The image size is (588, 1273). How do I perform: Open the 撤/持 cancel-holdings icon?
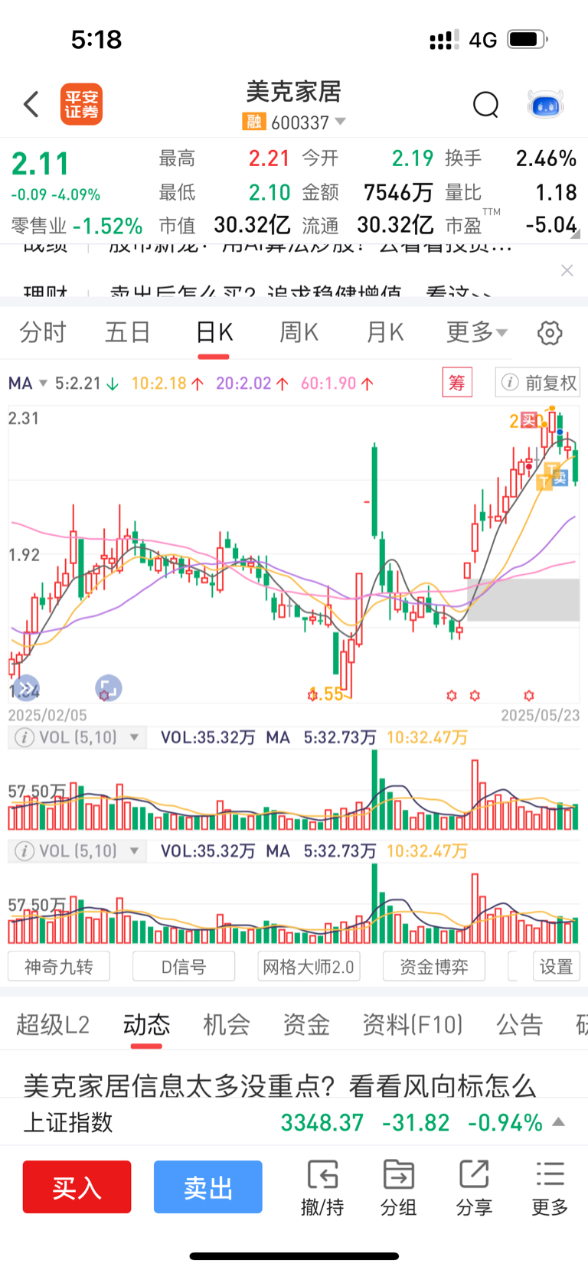pos(322,1188)
